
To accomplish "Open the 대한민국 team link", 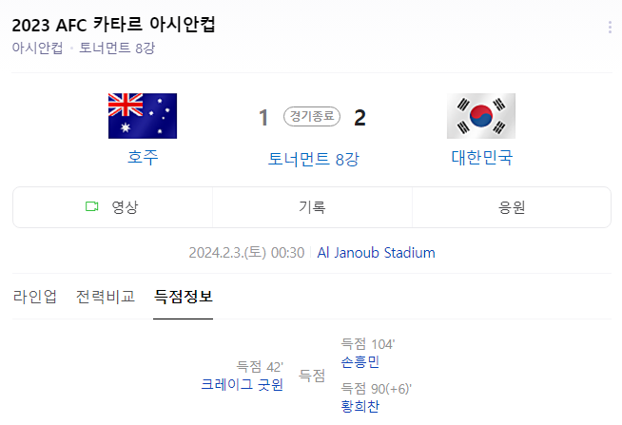I will point(481,157).
